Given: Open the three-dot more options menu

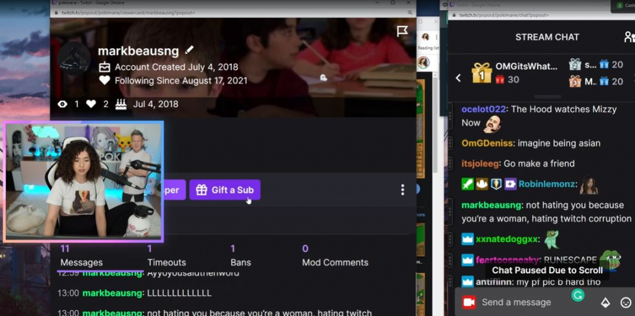Looking at the screenshot, I should (x=402, y=190).
